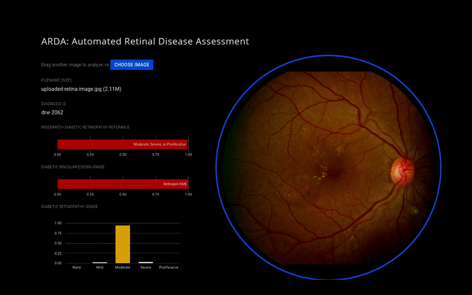Screen dimensions: 472x295
Task: Click the bright optic disc in retina image
Action: click(402, 171)
